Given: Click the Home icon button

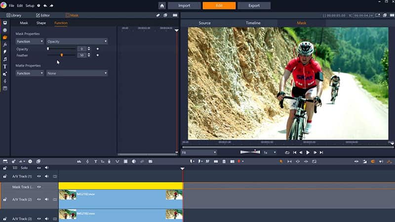Looking at the screenshot, I should click(x=162, y=6).
